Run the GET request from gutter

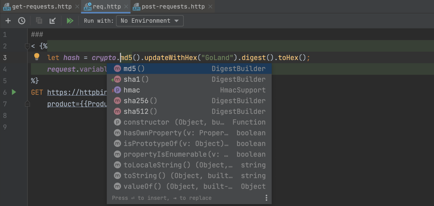coord(14,92)
